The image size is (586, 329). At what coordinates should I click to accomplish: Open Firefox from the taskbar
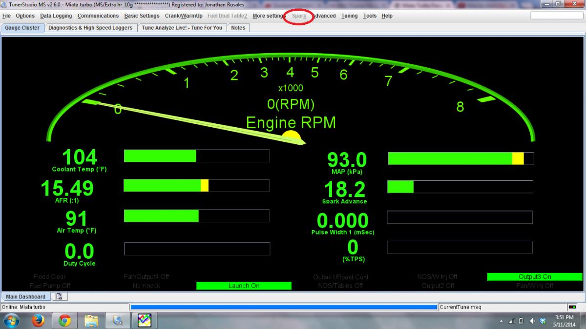coord(39,320)
